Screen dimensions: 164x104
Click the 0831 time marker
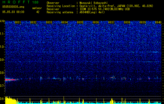pyautogui.click(x=17, y=22)
